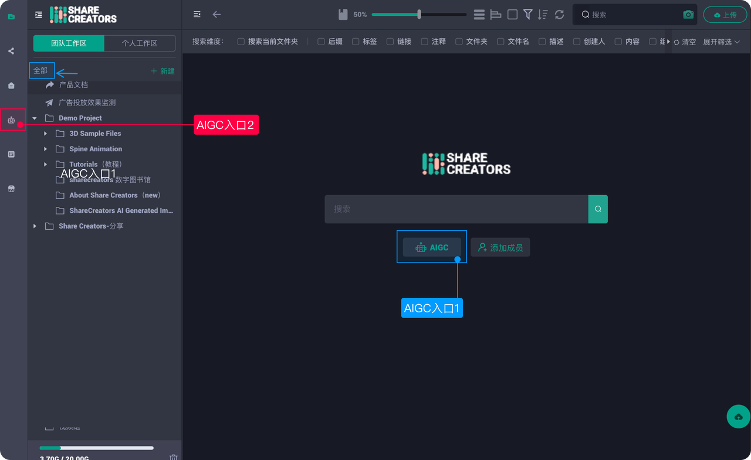Select ShareCreators AI Generated Im... folder

click(x=121, y=210)
